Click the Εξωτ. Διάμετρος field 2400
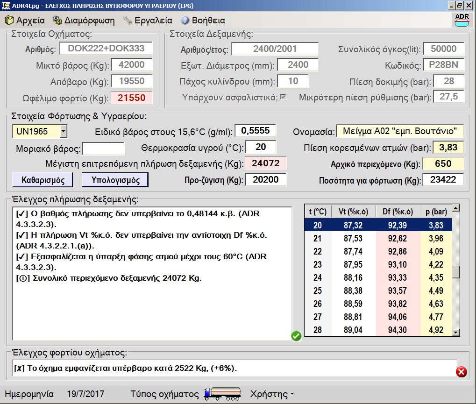Viewport: 476px width, 404px height. (298, 64)
